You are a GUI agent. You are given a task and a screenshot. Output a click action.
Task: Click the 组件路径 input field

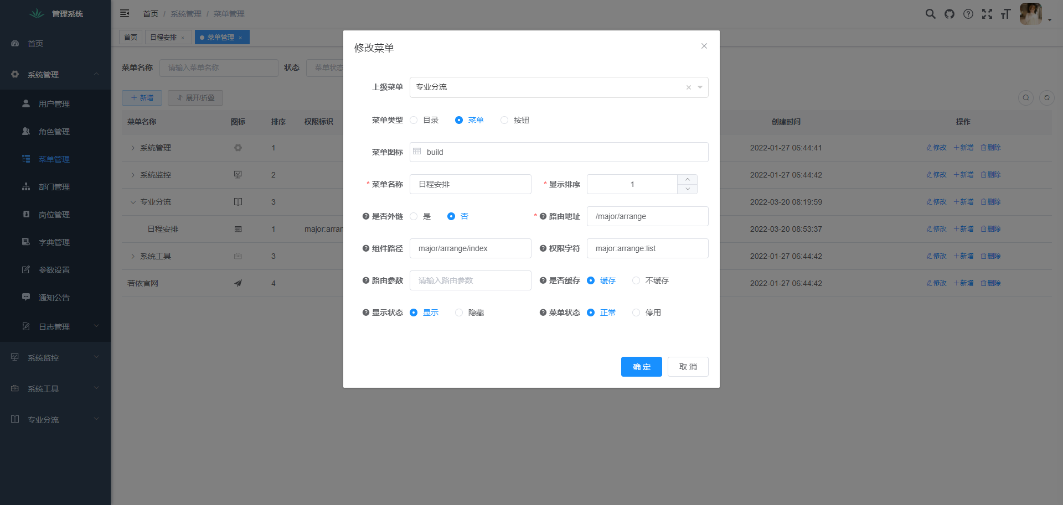[471, 248]
